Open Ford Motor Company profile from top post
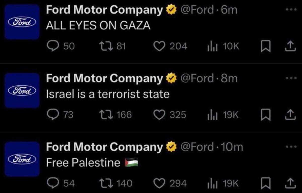This screenshot has height=193, width=302. pyautogui.click(x=104, y=10)
